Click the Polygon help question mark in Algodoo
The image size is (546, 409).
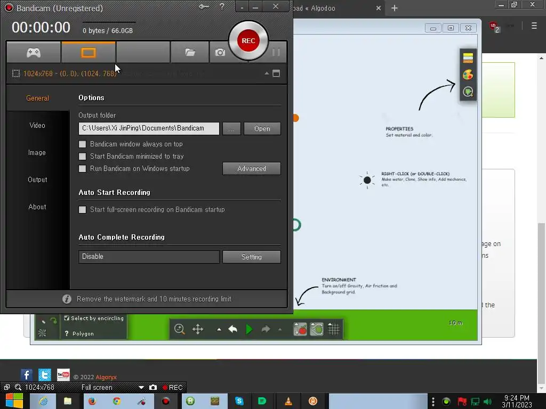click(x=67, y=333)
